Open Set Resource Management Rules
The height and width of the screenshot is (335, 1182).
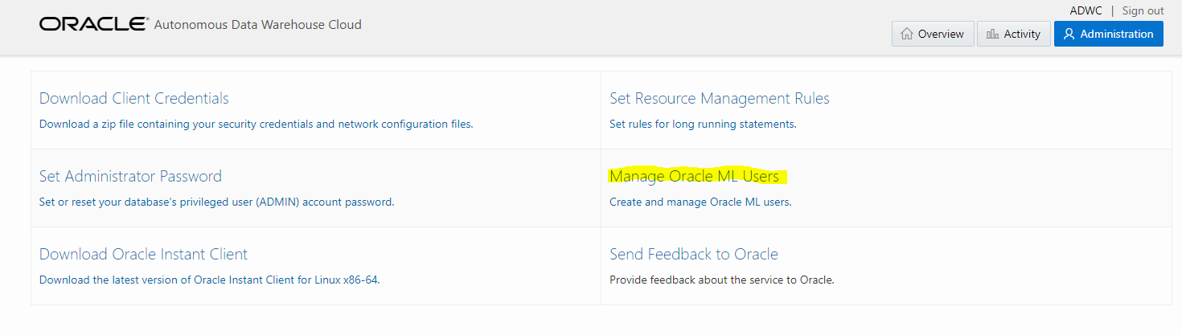click(x=720, y=98)
